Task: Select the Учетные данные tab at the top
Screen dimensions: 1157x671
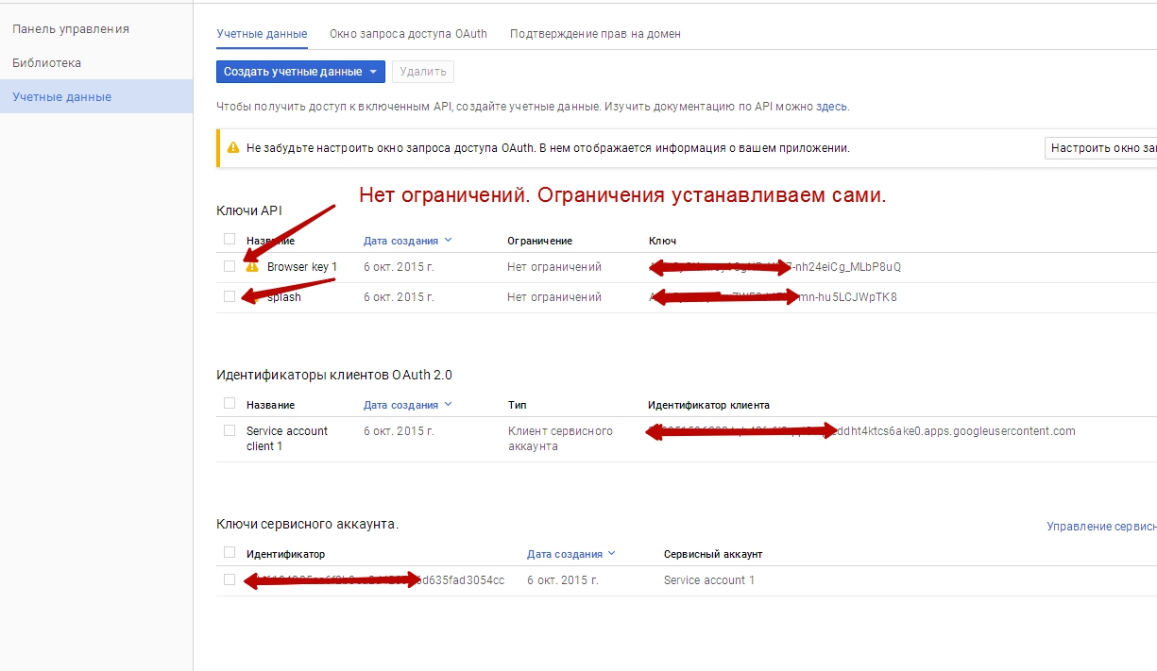Action: (262, 34)
